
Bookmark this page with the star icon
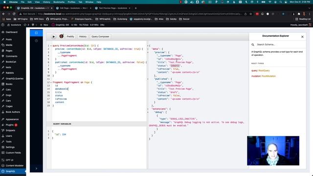251,14
